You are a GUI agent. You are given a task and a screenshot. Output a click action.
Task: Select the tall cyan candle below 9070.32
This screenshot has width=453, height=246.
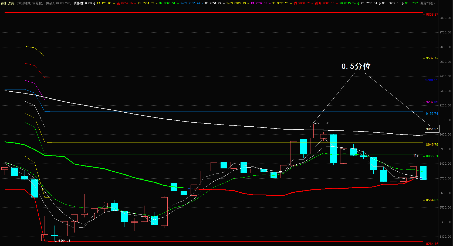point(333,149)
